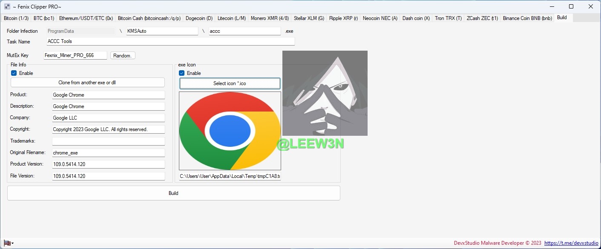This screenshot has width=601, height=249.
Task: Toggle the Enable checkbox under exe Icon
Action: 182,73
